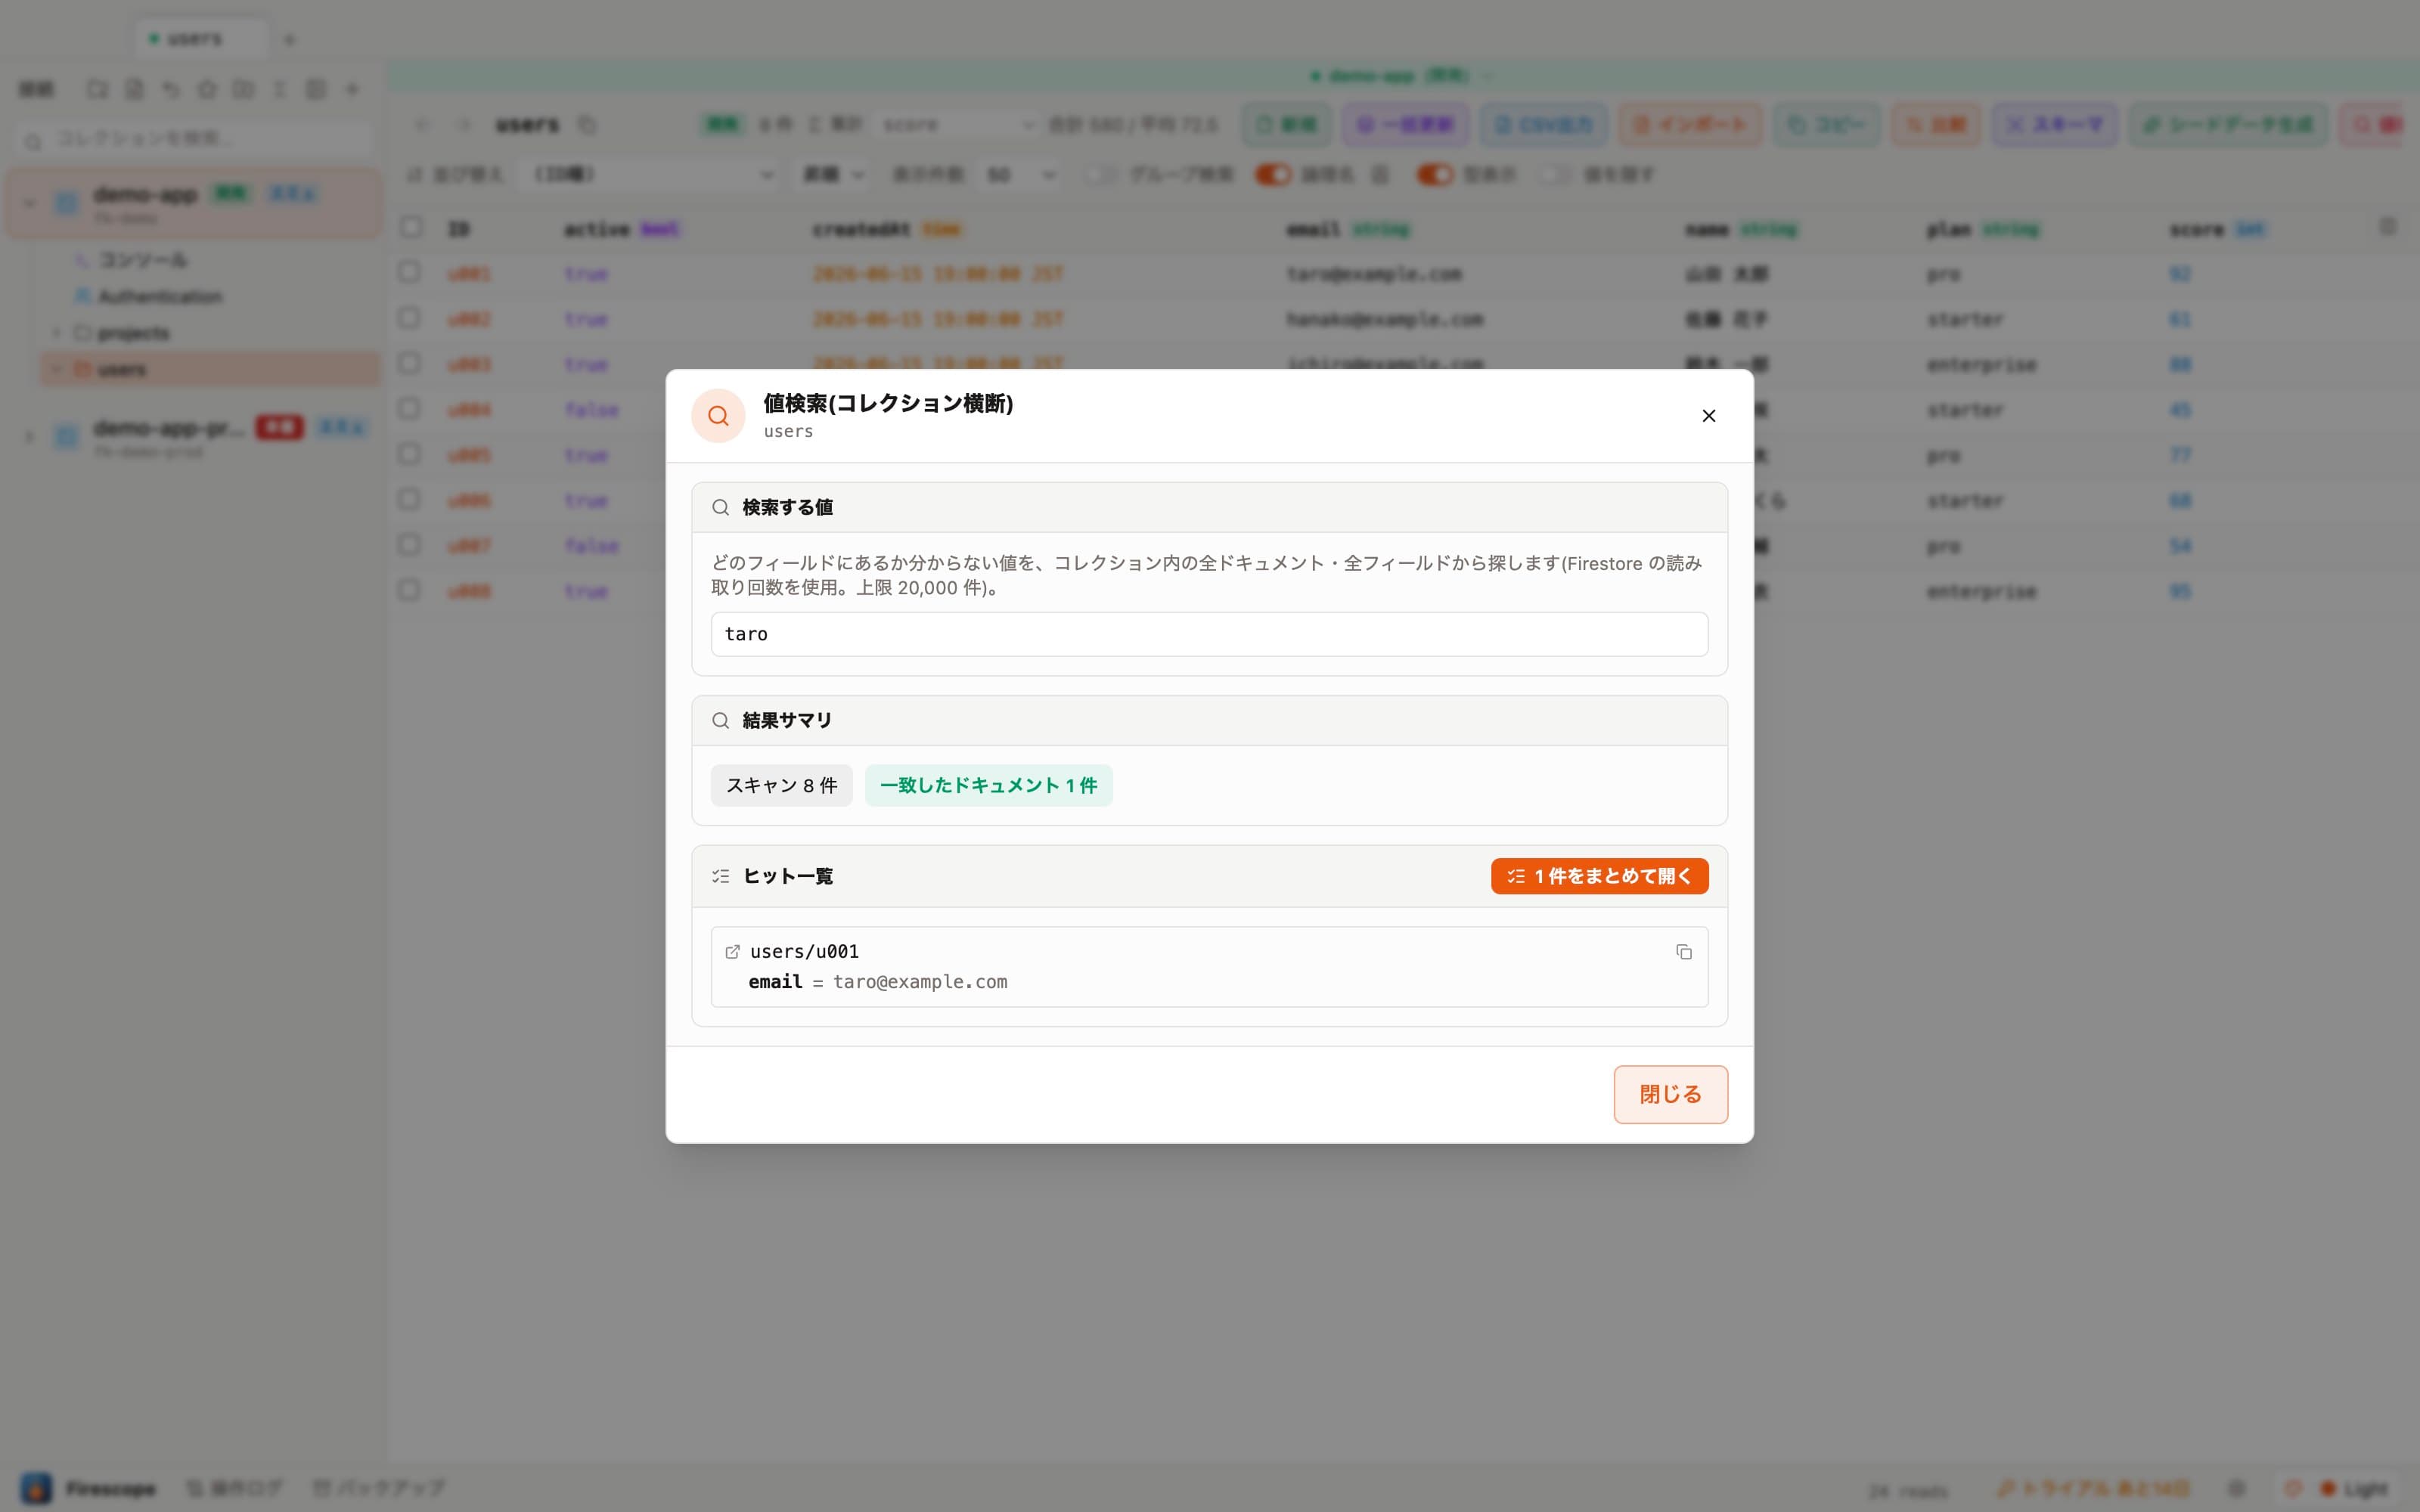
Task: Click the 一致したドキュメント 1 件 chip
Action: (x=988, y=785)
